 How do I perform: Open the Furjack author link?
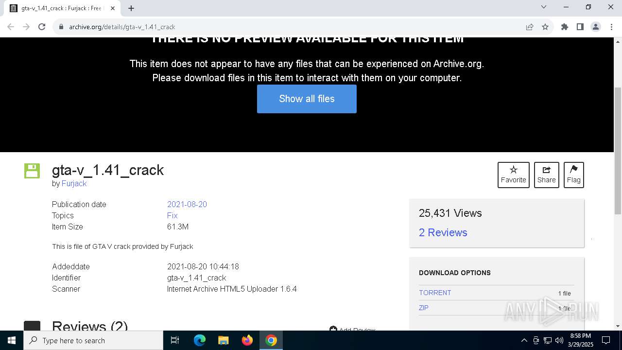click(x=74, y=183)
